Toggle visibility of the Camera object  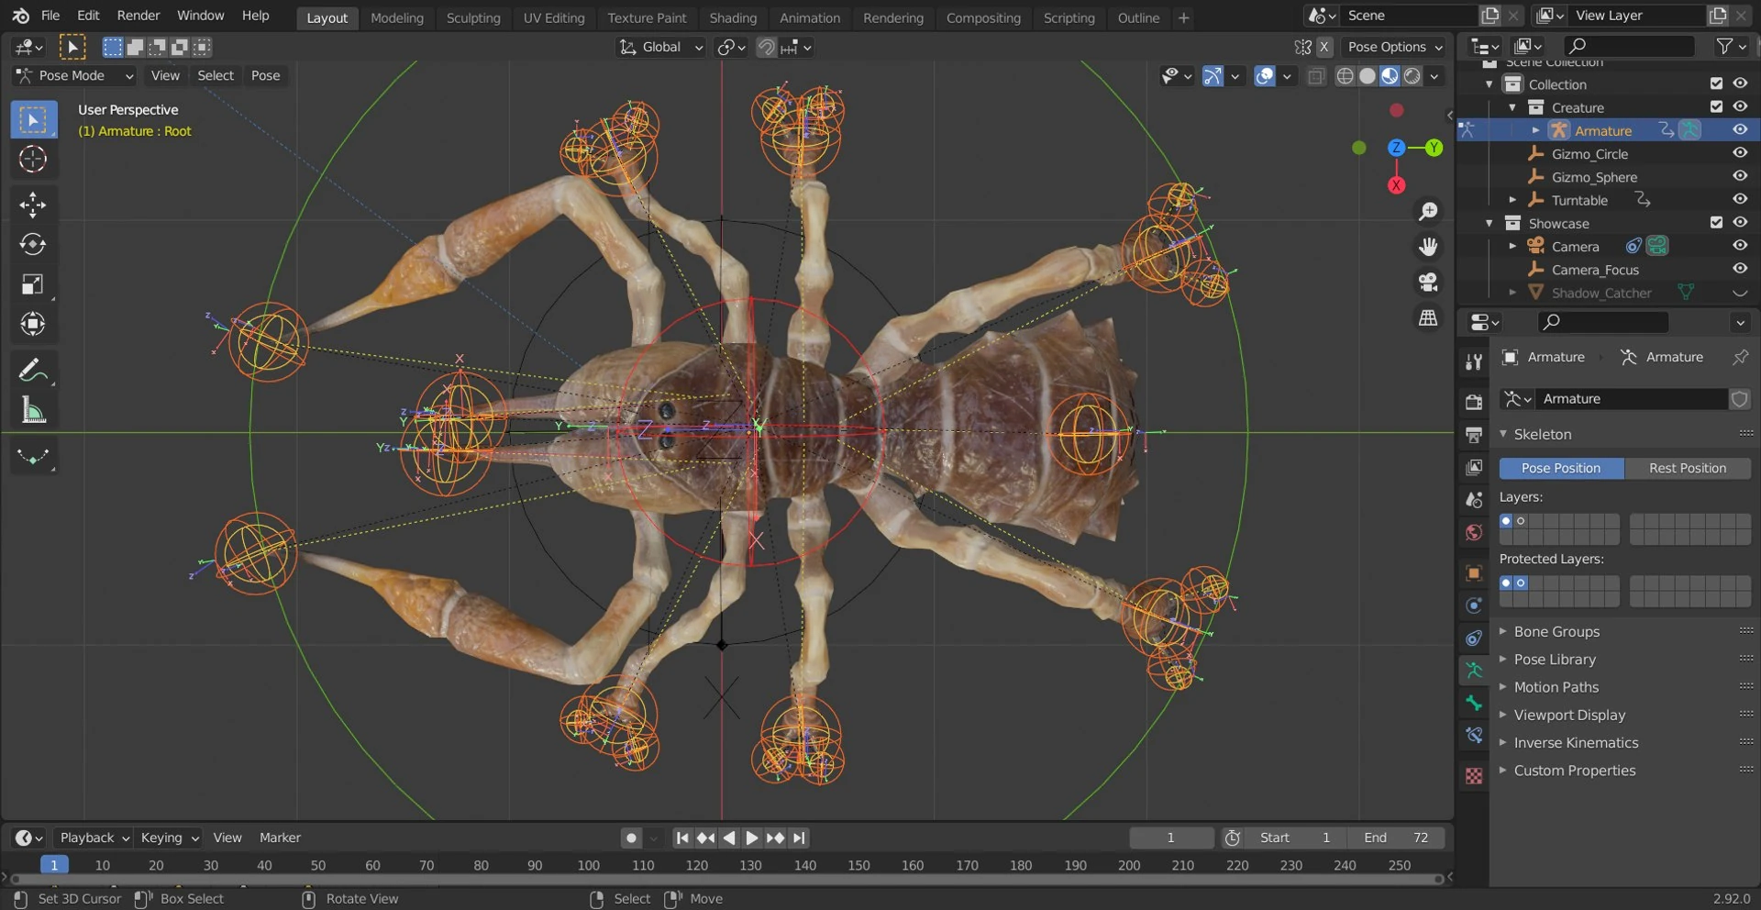pos(1740,245)
